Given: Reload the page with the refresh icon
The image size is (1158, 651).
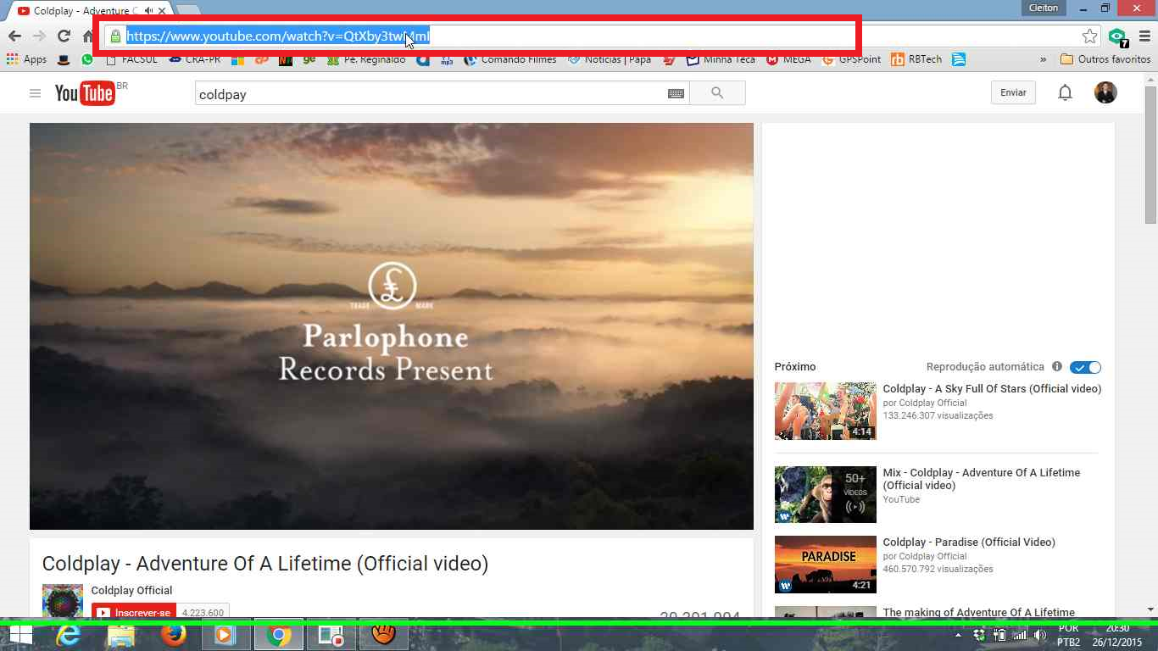Looking at the screenshot, I should coord(64,36).
